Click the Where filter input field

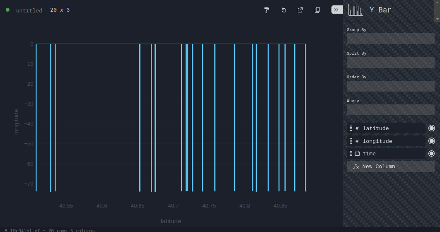point(390,110)
